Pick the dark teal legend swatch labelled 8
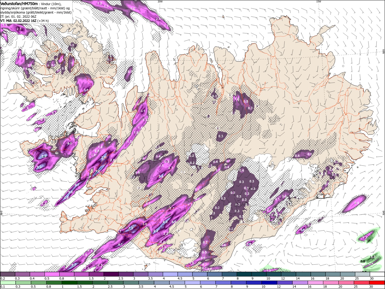 (244, 274)
